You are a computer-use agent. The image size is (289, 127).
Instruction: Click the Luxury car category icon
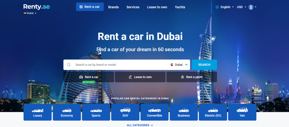tap(38, 111)
